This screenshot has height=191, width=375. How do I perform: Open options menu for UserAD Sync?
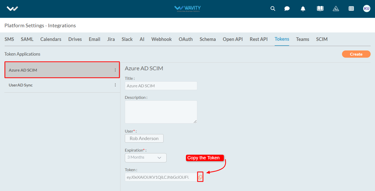coord(115,85)
